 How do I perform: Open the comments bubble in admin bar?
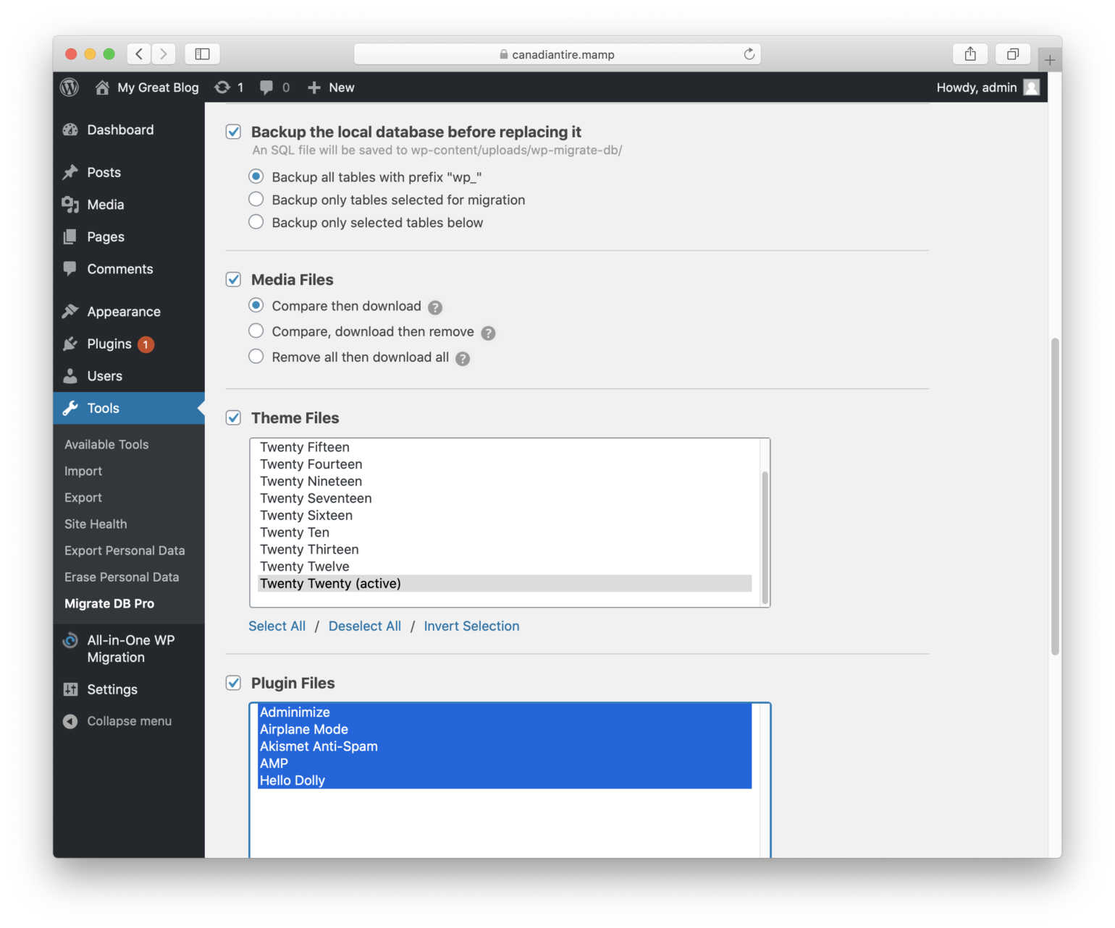click(266, 88)
